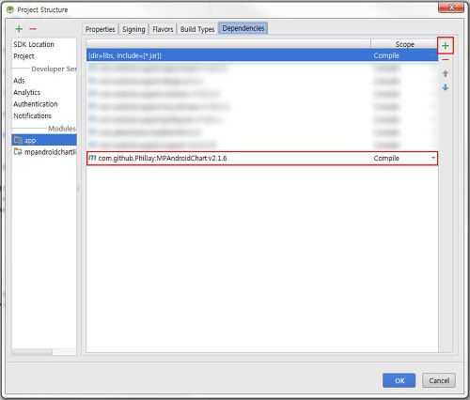The height and width of the screenshot is (400, 470).
Task: Click Maven icon beside MPAndroidChart dependency
Action: pos(92,158)
